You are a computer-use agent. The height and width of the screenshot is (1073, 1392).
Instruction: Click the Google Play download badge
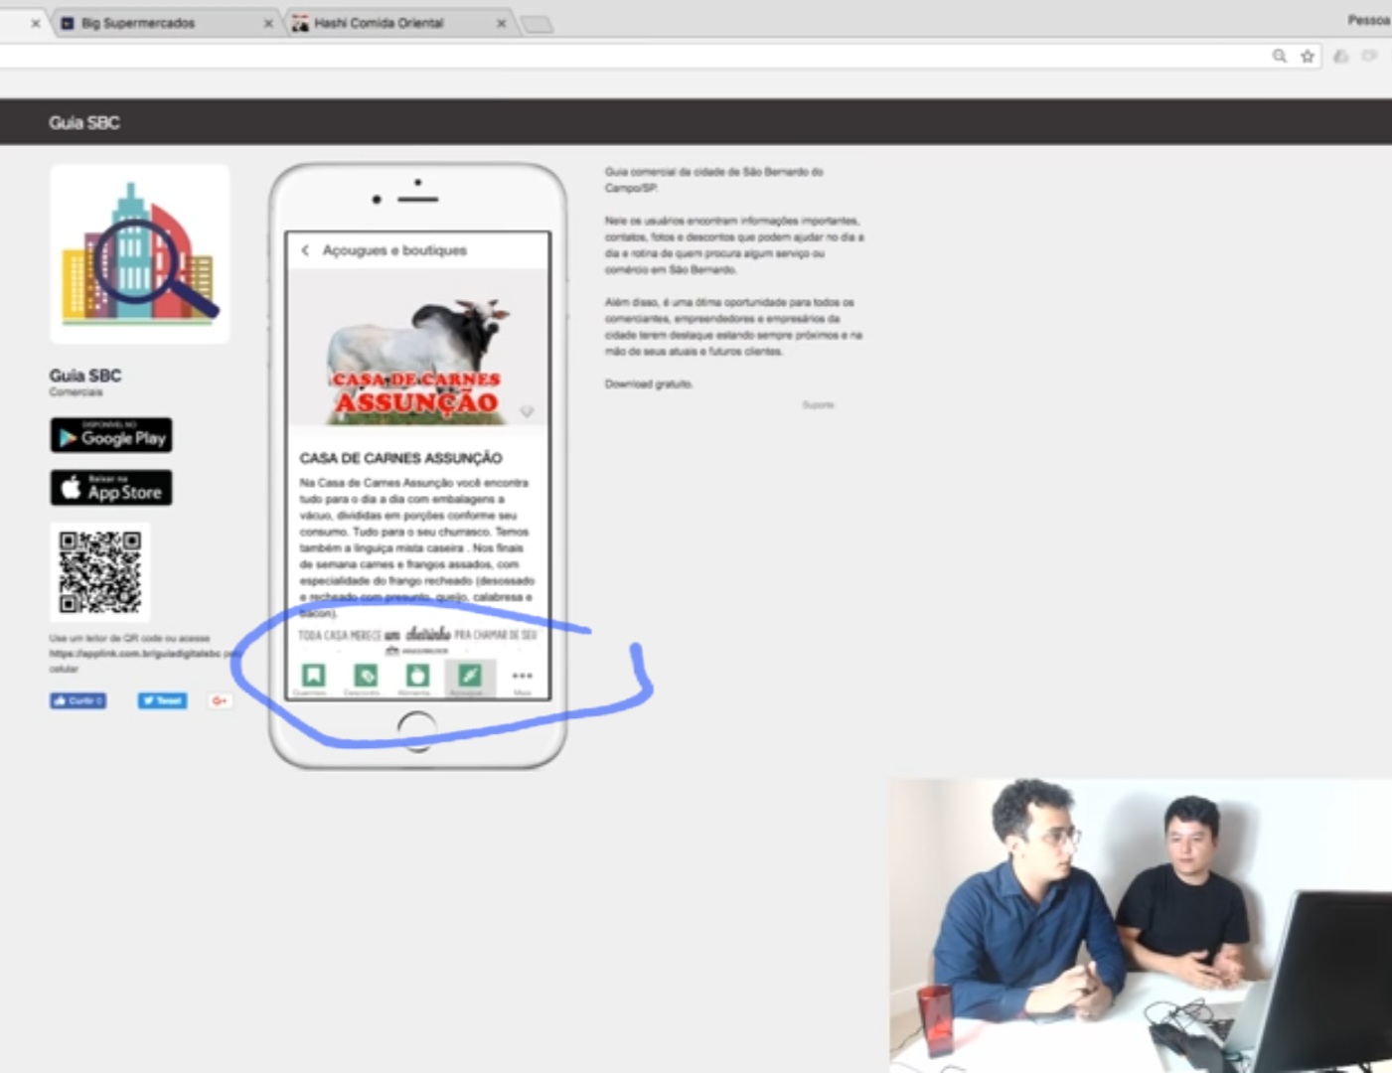click(111, 435)
